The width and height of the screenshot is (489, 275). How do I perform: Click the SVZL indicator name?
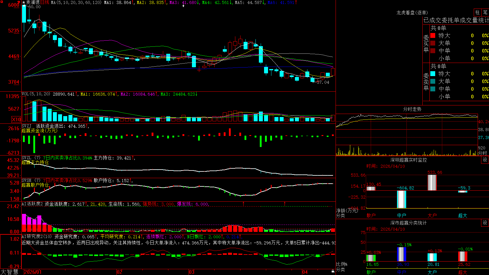point(27,158)
